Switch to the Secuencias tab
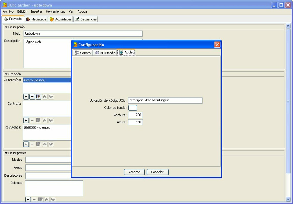This screenshot has height=204, width=293. (x=86, y=19)
